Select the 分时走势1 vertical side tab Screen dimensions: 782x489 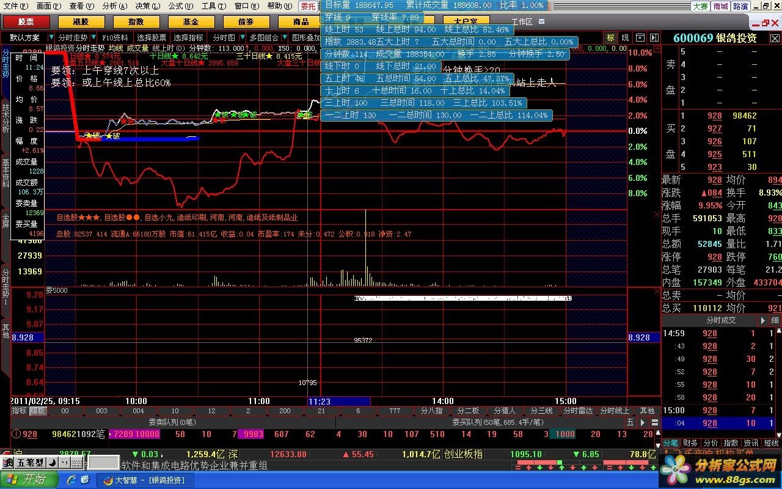5,287
